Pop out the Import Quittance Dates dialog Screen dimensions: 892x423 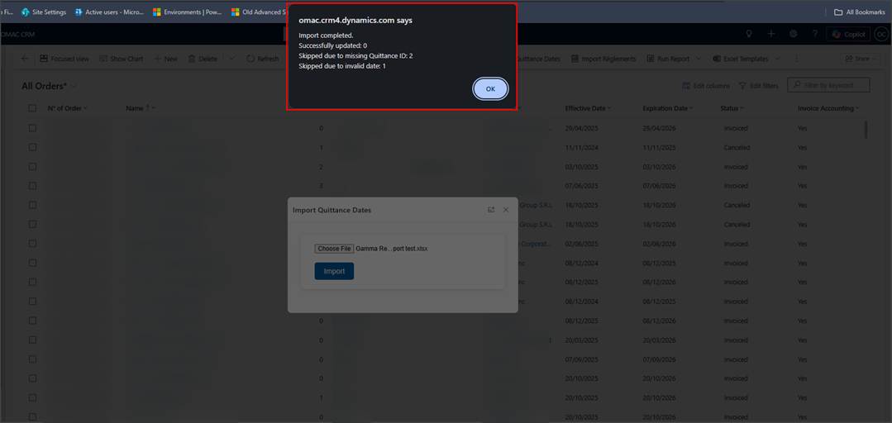pyautogui.click(x=491, y=210)
